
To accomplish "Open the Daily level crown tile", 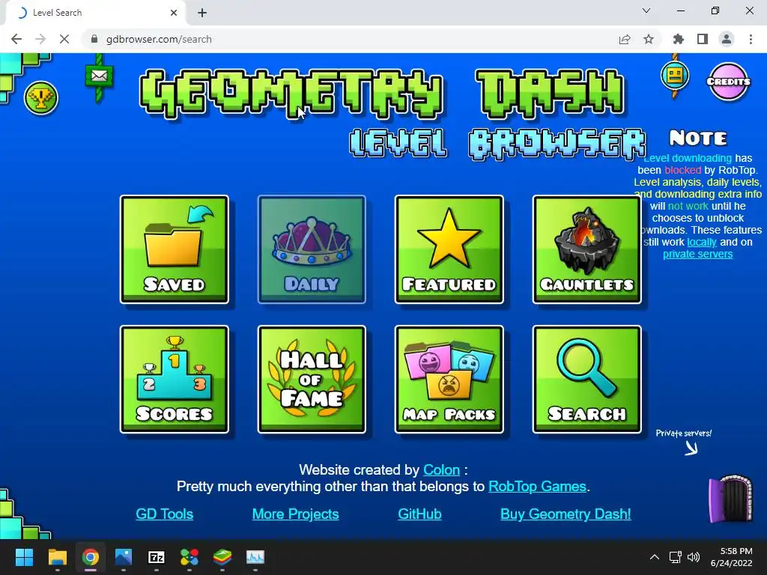I will coord(312,249).
